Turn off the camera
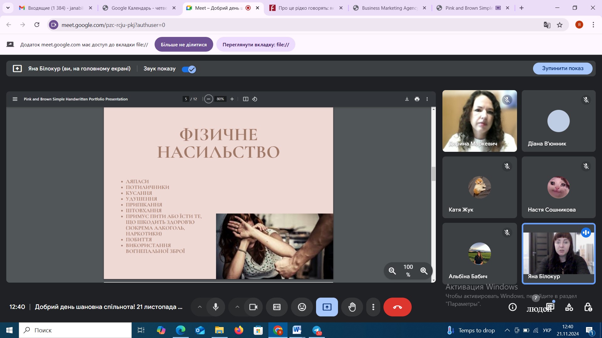Screen dimensions: 602x338 coord(253,307)
